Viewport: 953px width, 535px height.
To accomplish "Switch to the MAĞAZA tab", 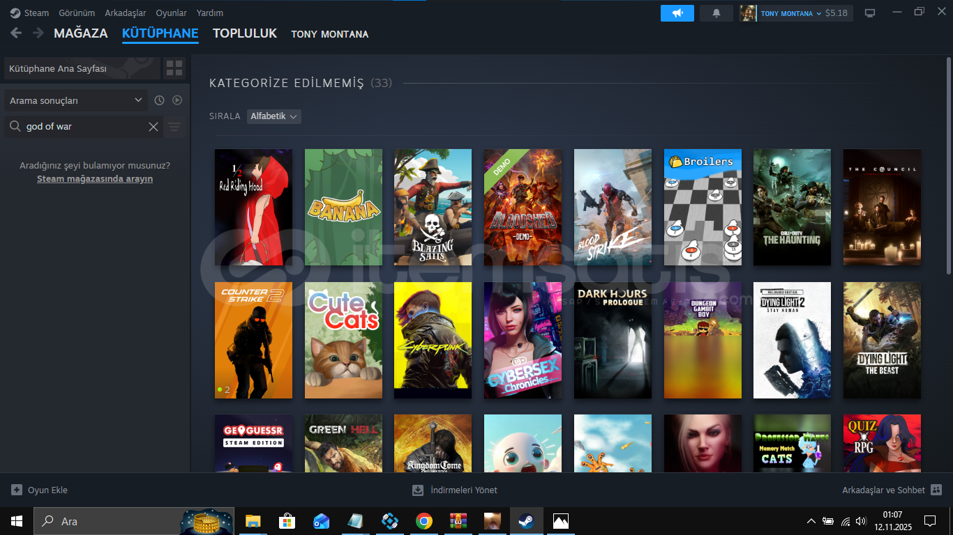I will pyautogui.click(x=80, y=33).
